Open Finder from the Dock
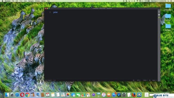This screenshot has width=174, height=98. pos(7,95)
